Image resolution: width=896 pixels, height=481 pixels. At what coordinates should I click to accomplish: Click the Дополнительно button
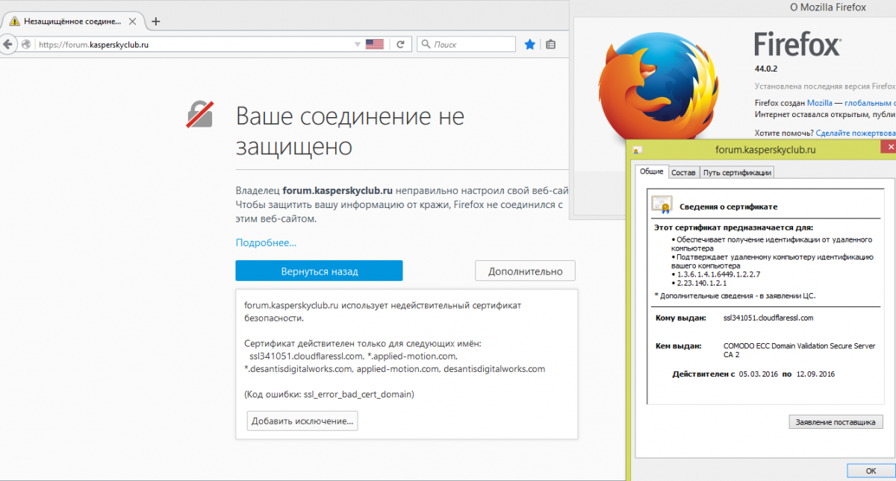pos(526,271)
